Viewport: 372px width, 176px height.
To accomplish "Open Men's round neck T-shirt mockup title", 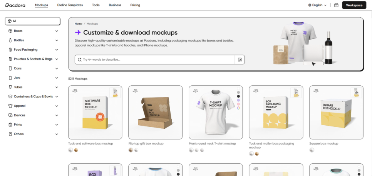I will click(212, 144).
